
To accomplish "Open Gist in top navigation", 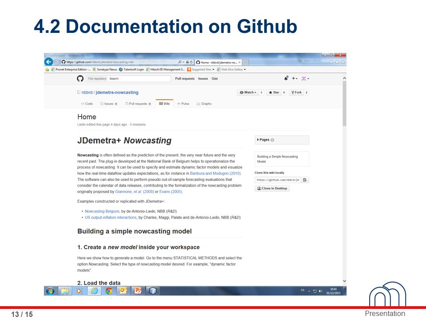I will 215,79.
